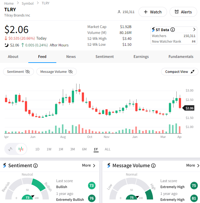Go to the Home breadcrumb link
The image size is (200, 203).
9,3
